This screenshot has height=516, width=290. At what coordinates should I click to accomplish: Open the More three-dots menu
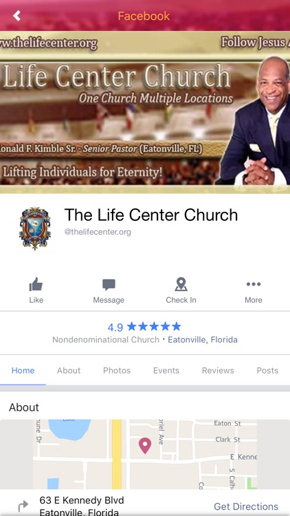(254, 284)
